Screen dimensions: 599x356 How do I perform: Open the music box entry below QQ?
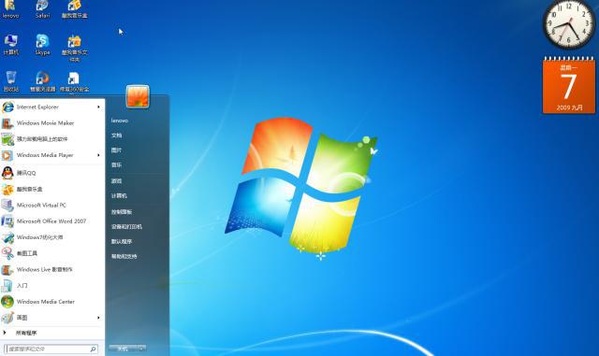[x=52, y=190]
